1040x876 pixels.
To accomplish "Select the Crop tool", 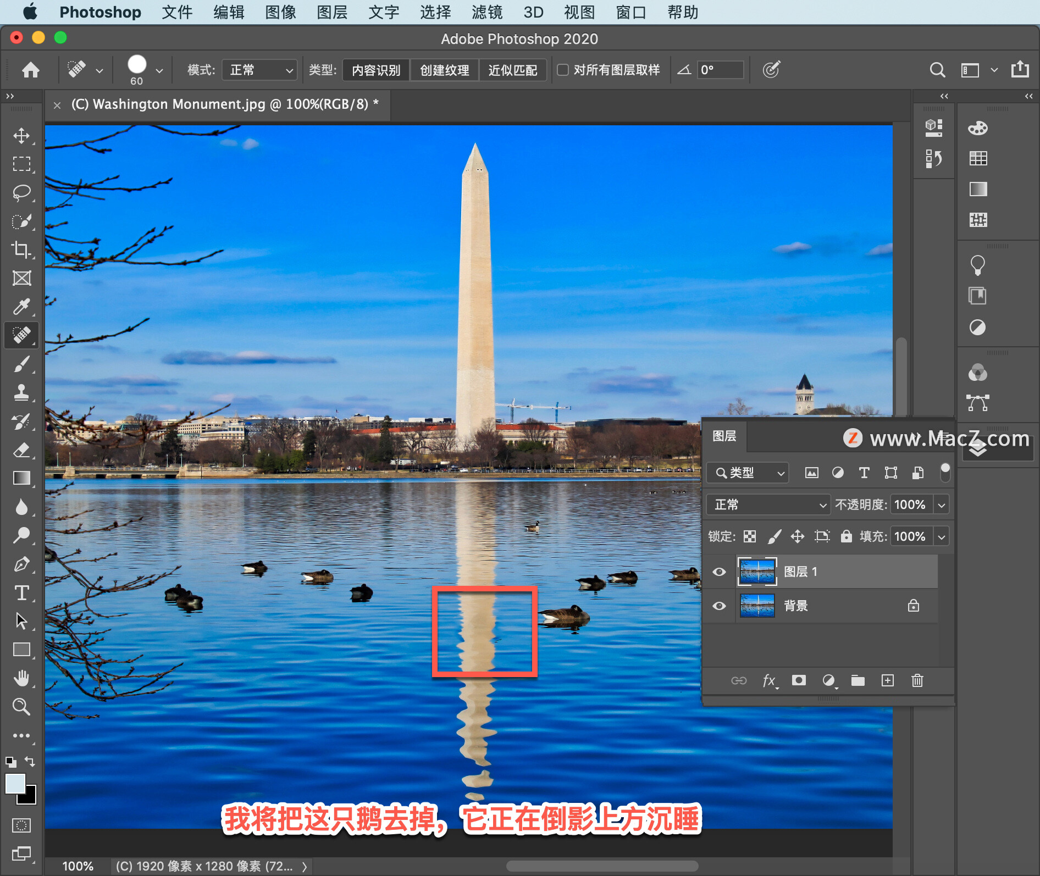I will pos(21,250).
